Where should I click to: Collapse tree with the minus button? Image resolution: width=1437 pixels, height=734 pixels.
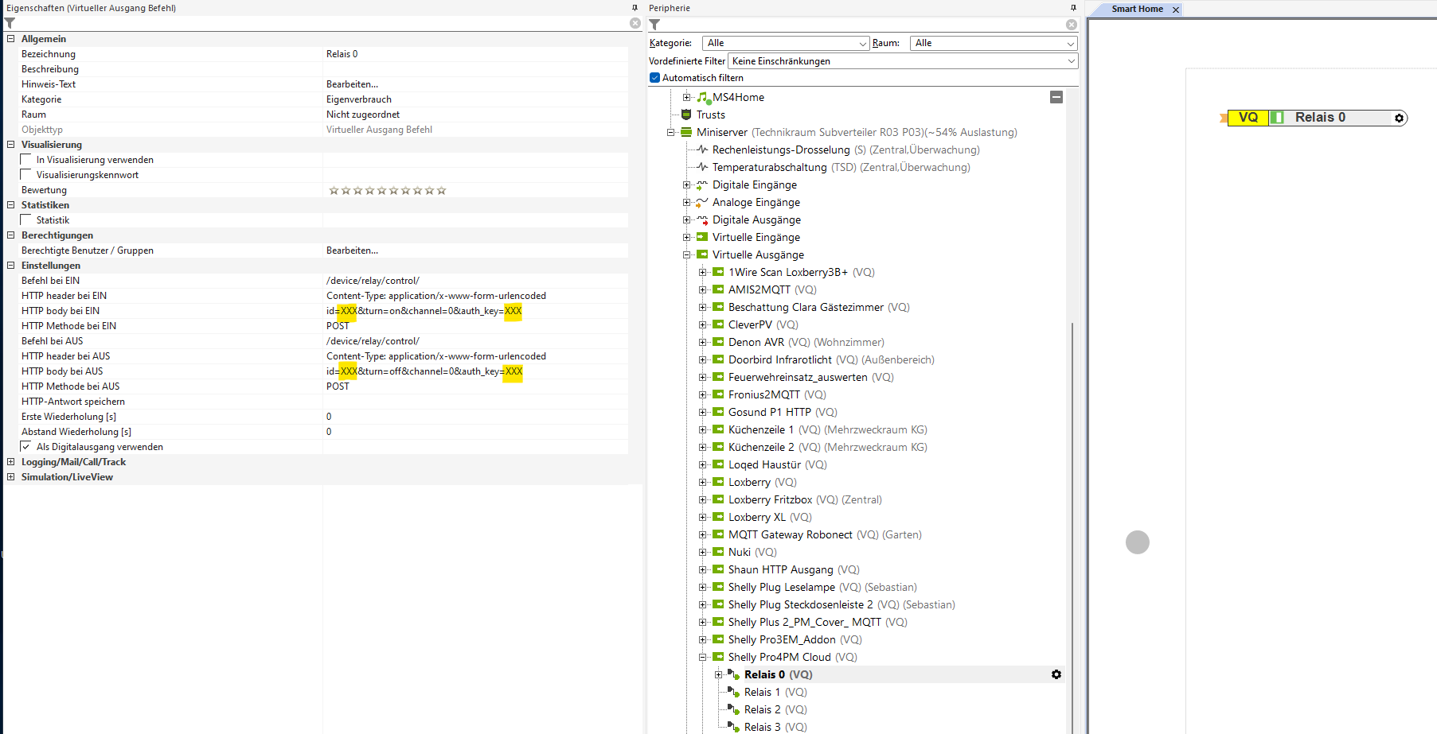pos(1056,97)
